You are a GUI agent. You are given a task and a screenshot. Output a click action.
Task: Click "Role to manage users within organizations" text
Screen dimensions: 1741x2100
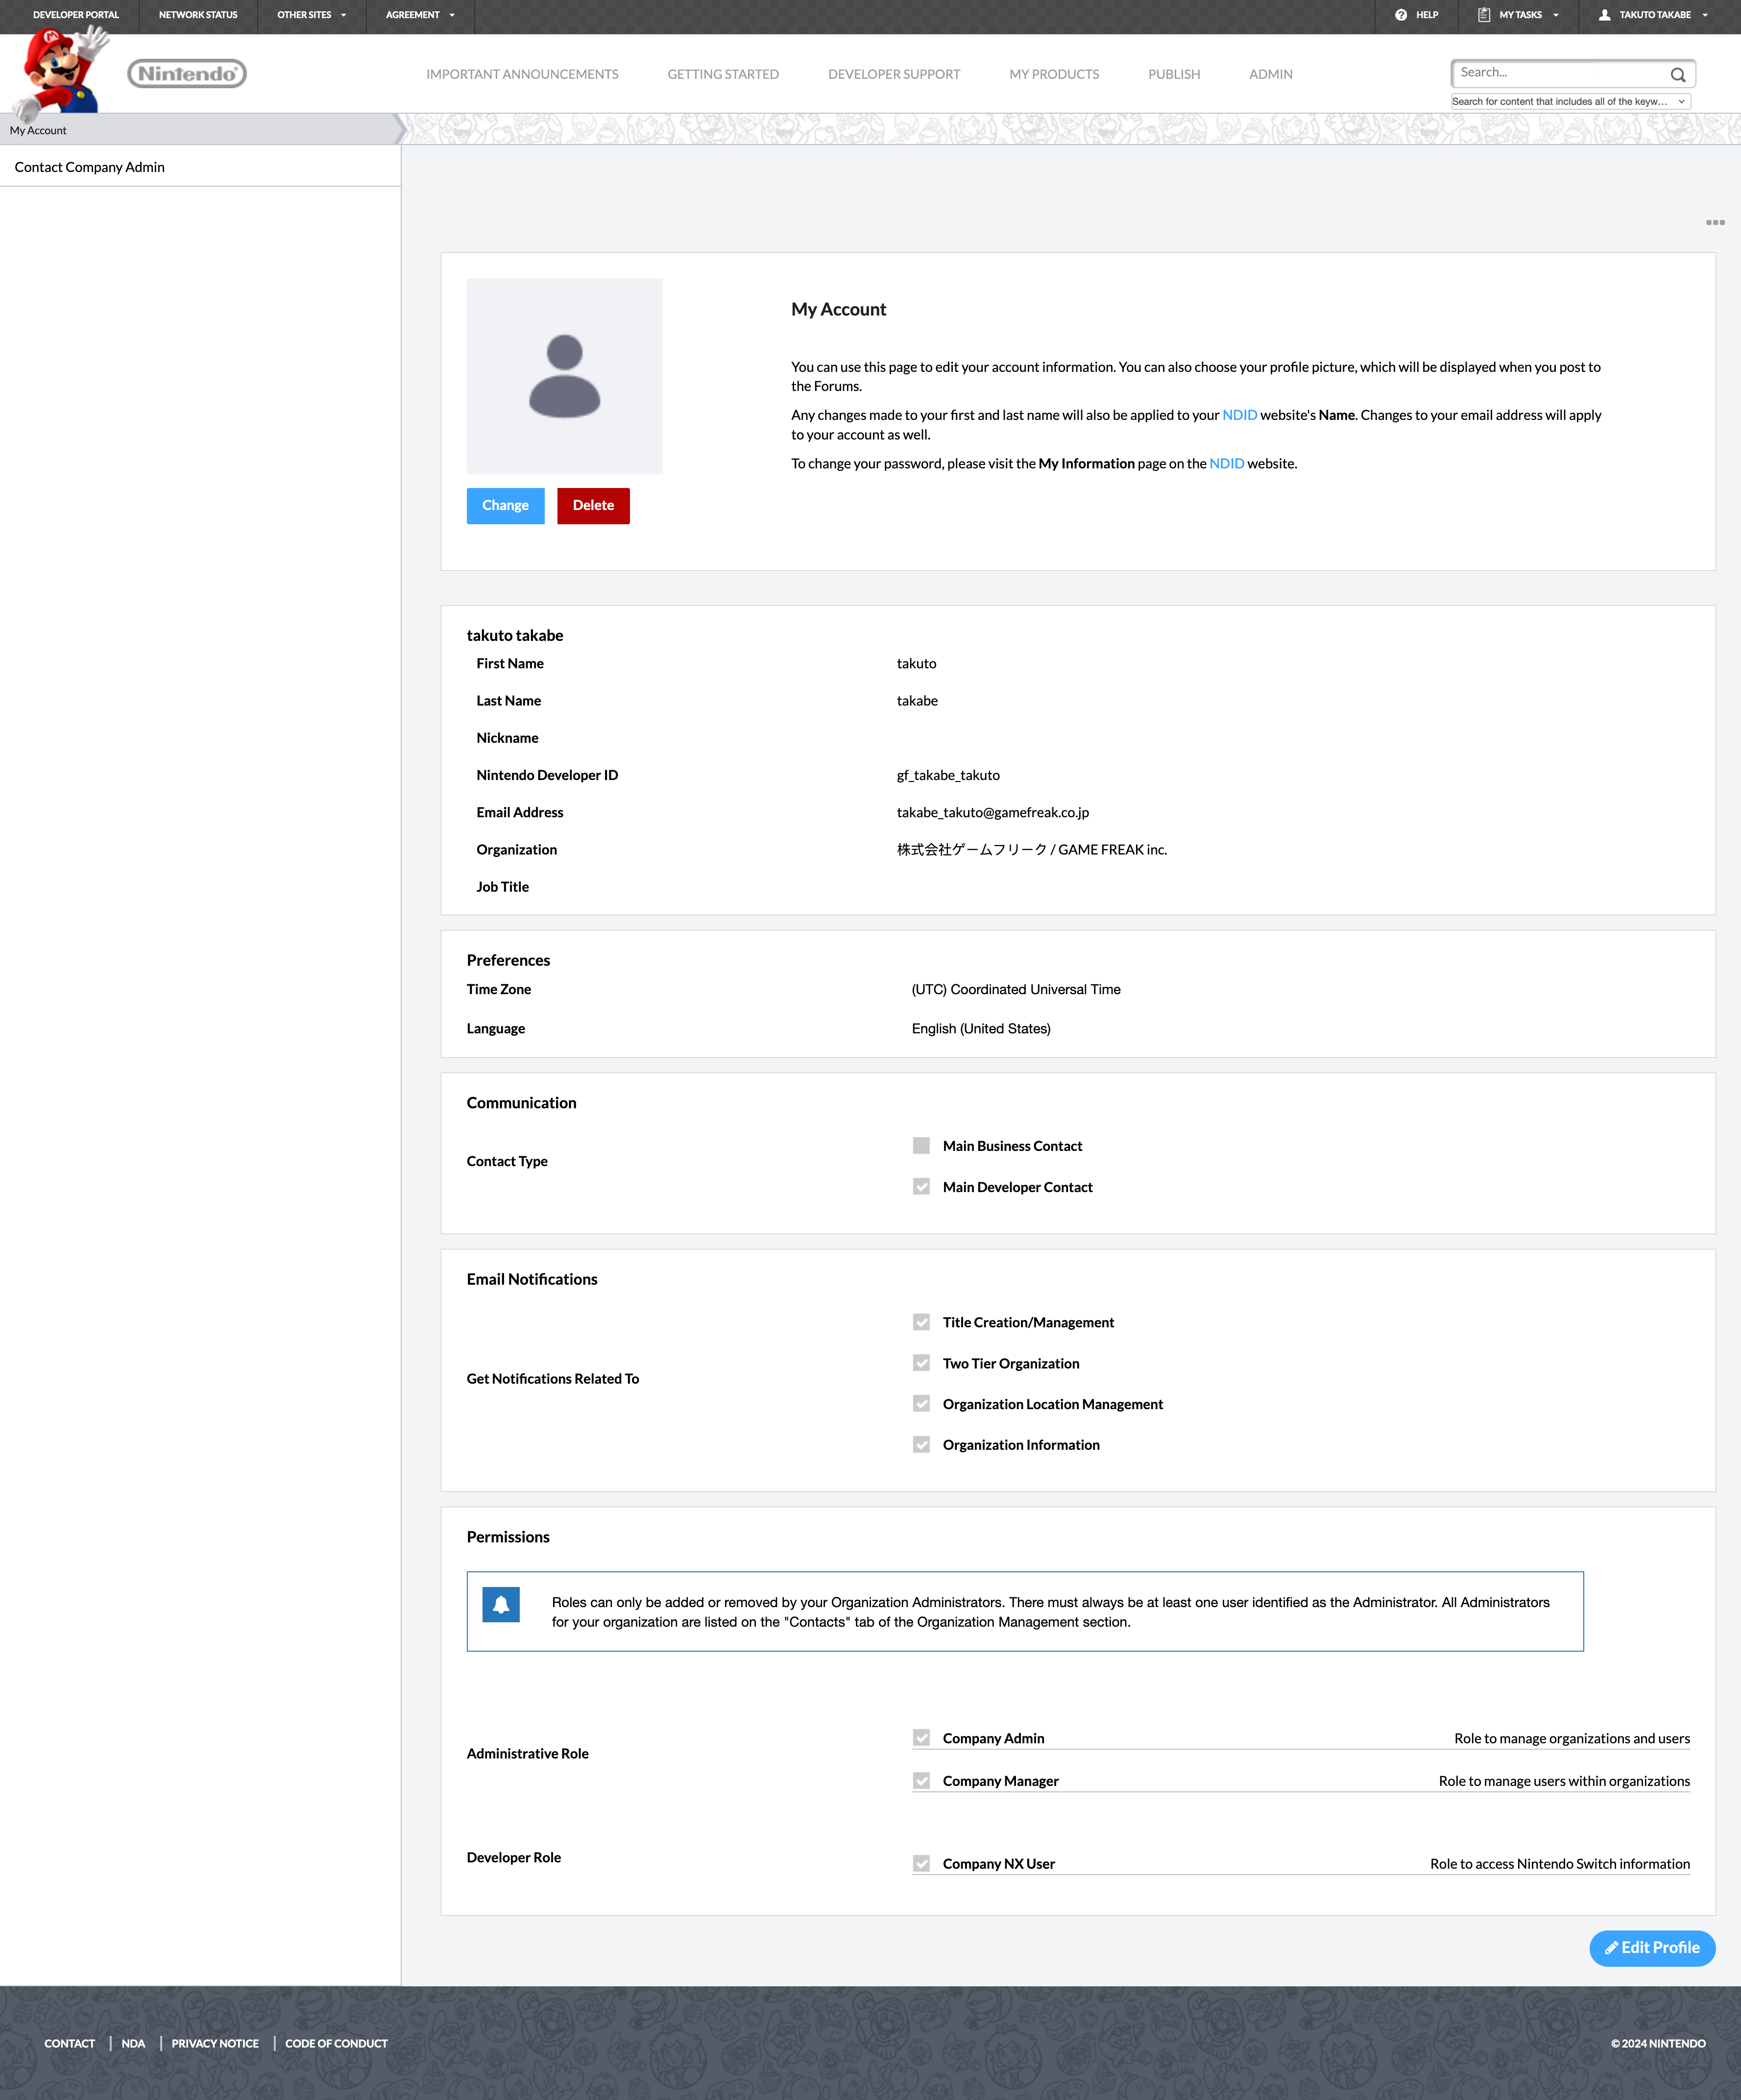1564,1781
